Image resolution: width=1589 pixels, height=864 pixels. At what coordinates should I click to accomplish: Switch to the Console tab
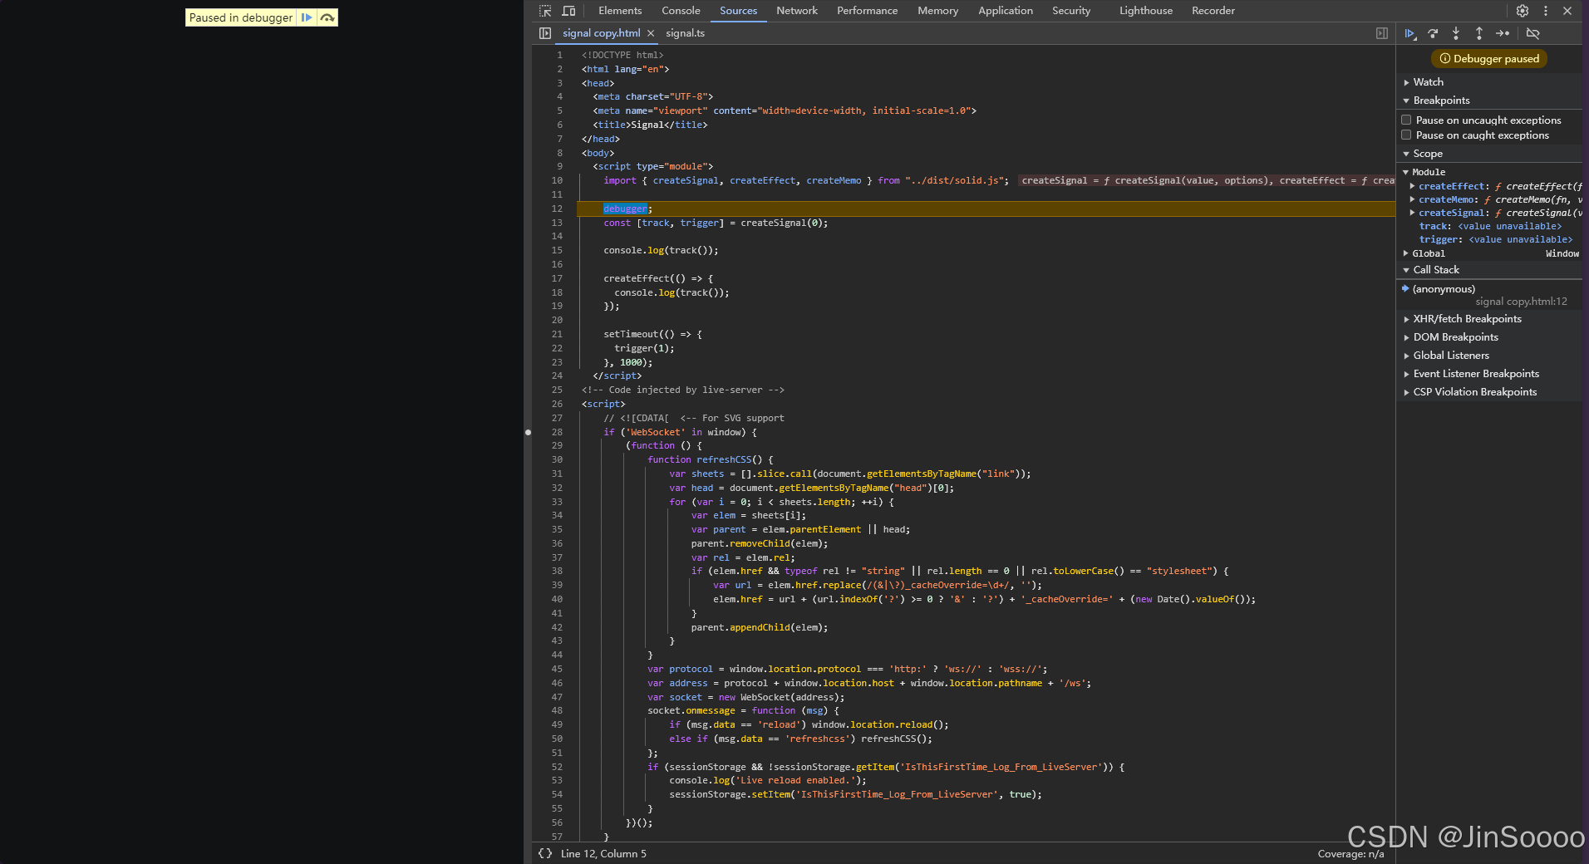681,11
